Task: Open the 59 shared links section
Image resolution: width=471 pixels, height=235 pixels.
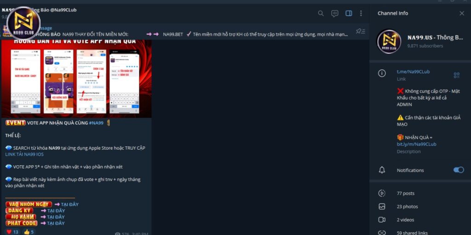Action: (412, 232)
